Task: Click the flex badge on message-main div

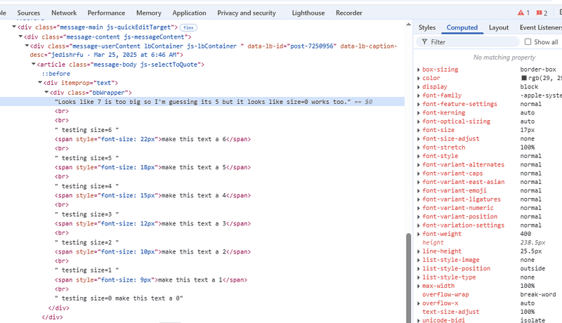Action: coord(188,27)
